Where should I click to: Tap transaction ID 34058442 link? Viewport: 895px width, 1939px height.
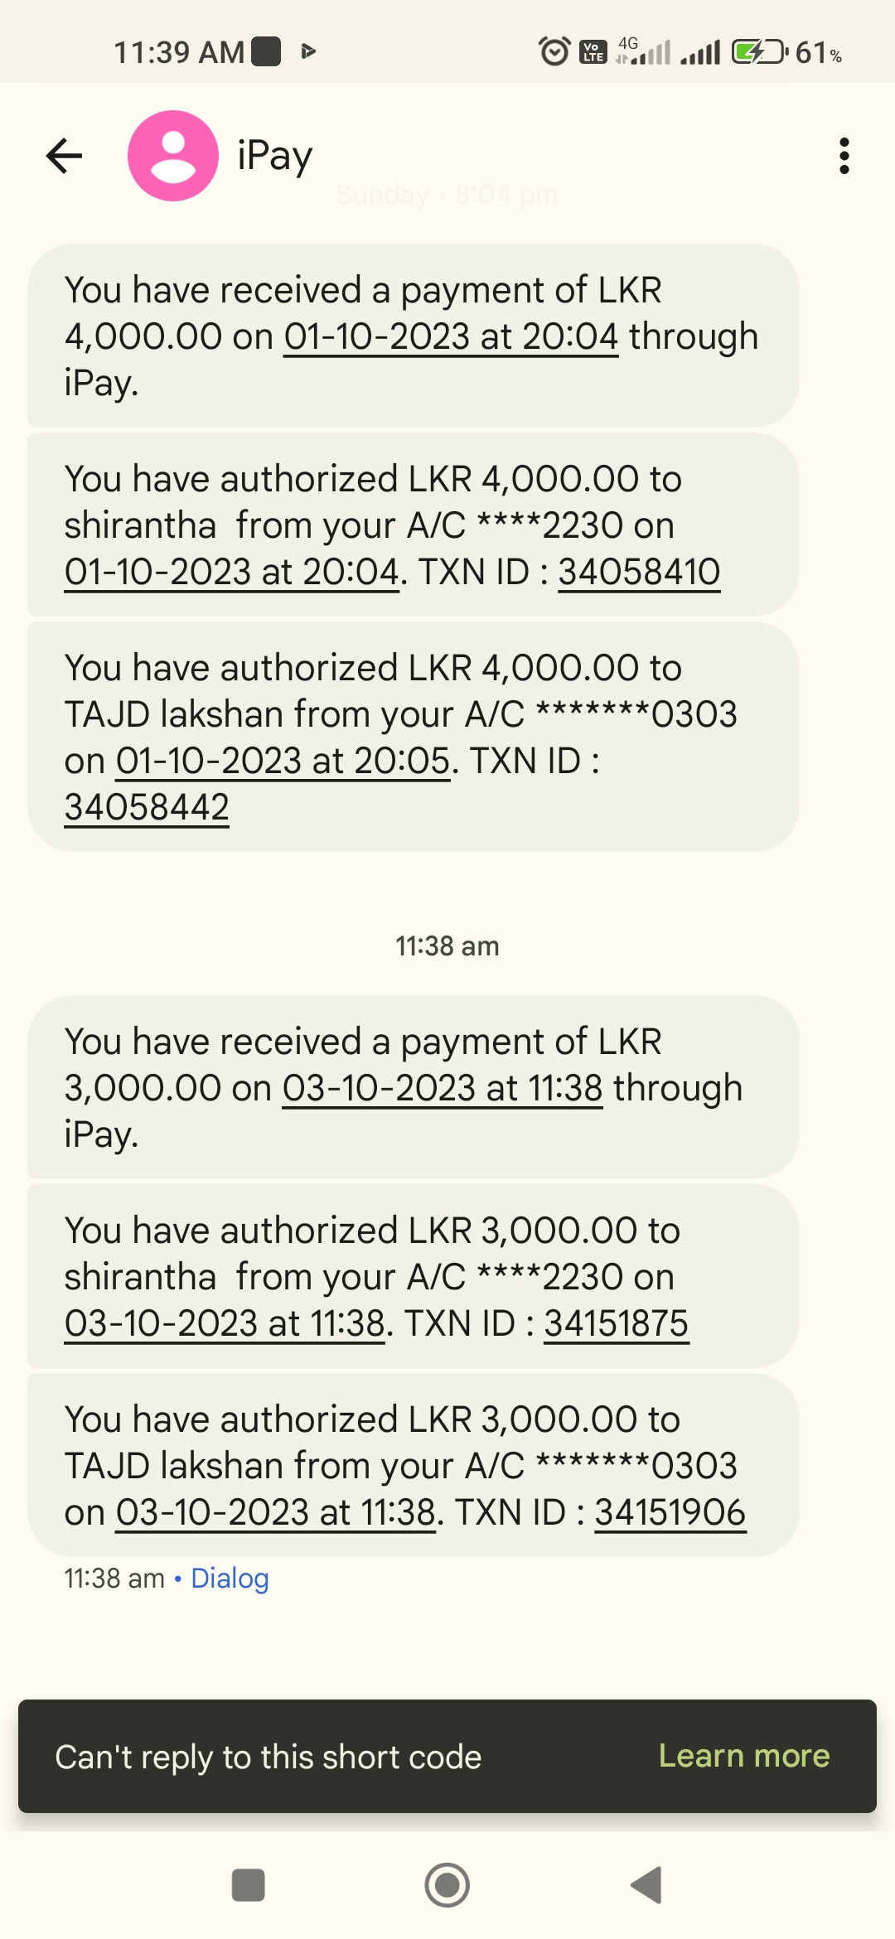point(147,807)
